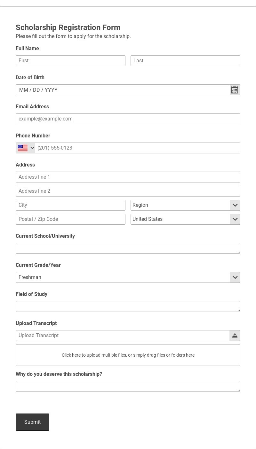Click the phone number input

(138, 148)
